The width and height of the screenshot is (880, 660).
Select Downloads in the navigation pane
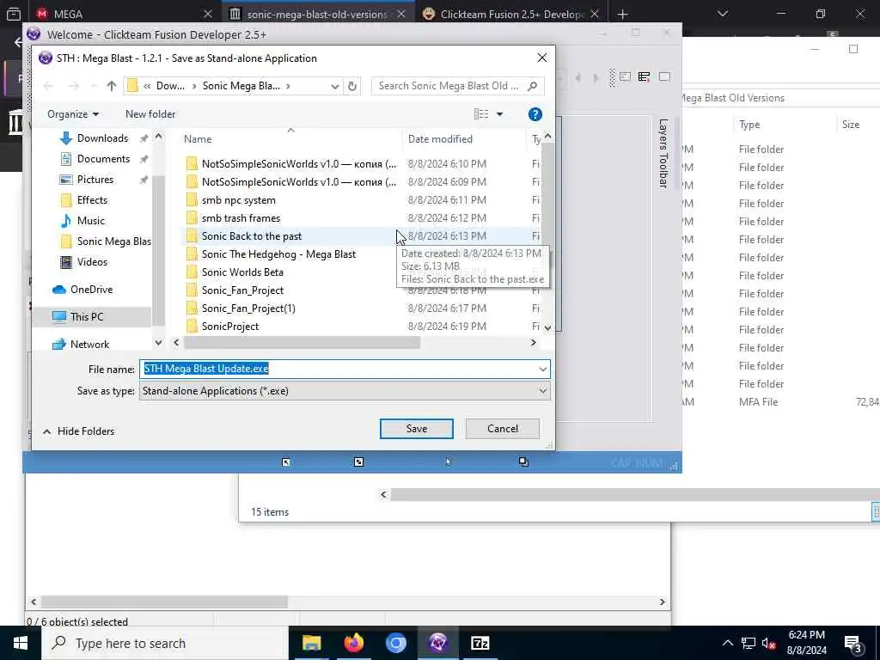pyautogui.click(x=102, y=138)
